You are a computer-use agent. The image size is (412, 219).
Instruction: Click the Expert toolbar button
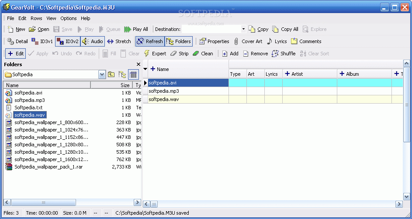point(155,54)
